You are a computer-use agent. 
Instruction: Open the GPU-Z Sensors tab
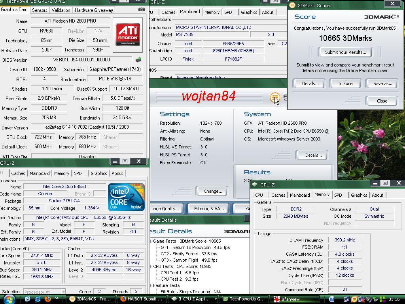(40, 10)
